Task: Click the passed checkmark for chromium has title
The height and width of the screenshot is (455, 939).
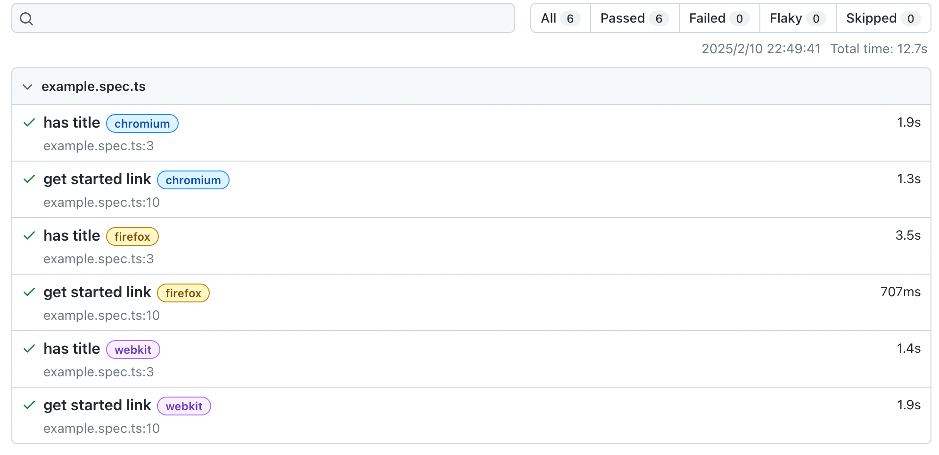Action: click(x=29, y=123)
